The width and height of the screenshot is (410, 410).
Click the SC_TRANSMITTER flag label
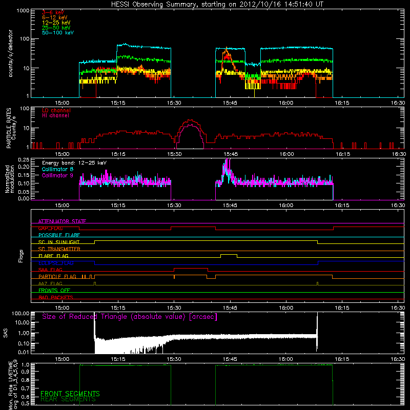point(59,249)
